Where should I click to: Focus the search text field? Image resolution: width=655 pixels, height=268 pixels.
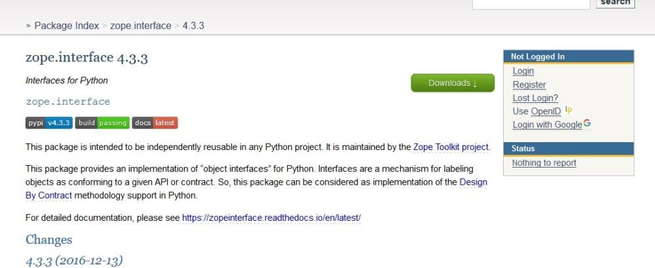click(531, 3)
